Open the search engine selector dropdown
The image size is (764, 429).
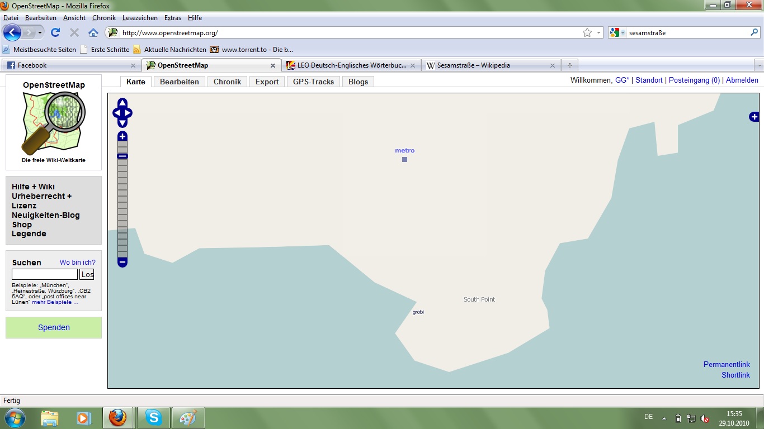[x=618, y=33]
